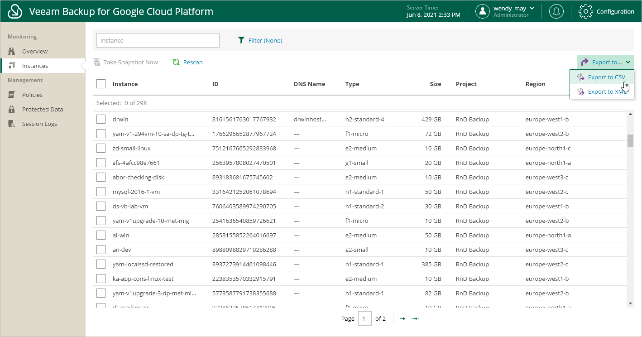Sort by Project column header
The height and width of the screenshot is (337, 642).
click(466, 84)
